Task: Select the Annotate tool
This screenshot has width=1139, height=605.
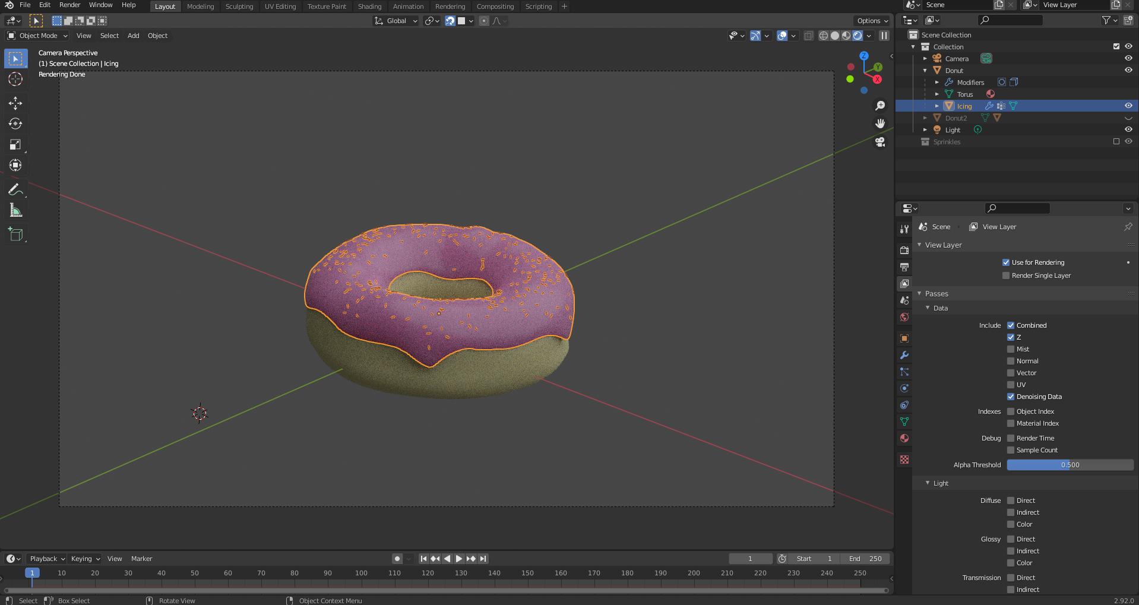Action: coord(15,190)
